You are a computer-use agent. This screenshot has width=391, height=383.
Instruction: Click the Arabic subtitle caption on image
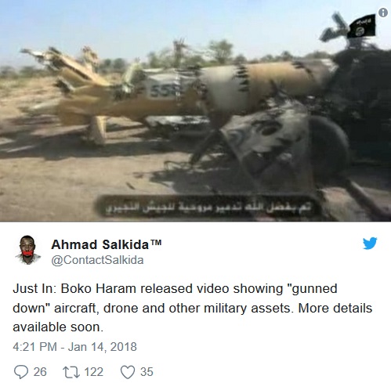209,208
